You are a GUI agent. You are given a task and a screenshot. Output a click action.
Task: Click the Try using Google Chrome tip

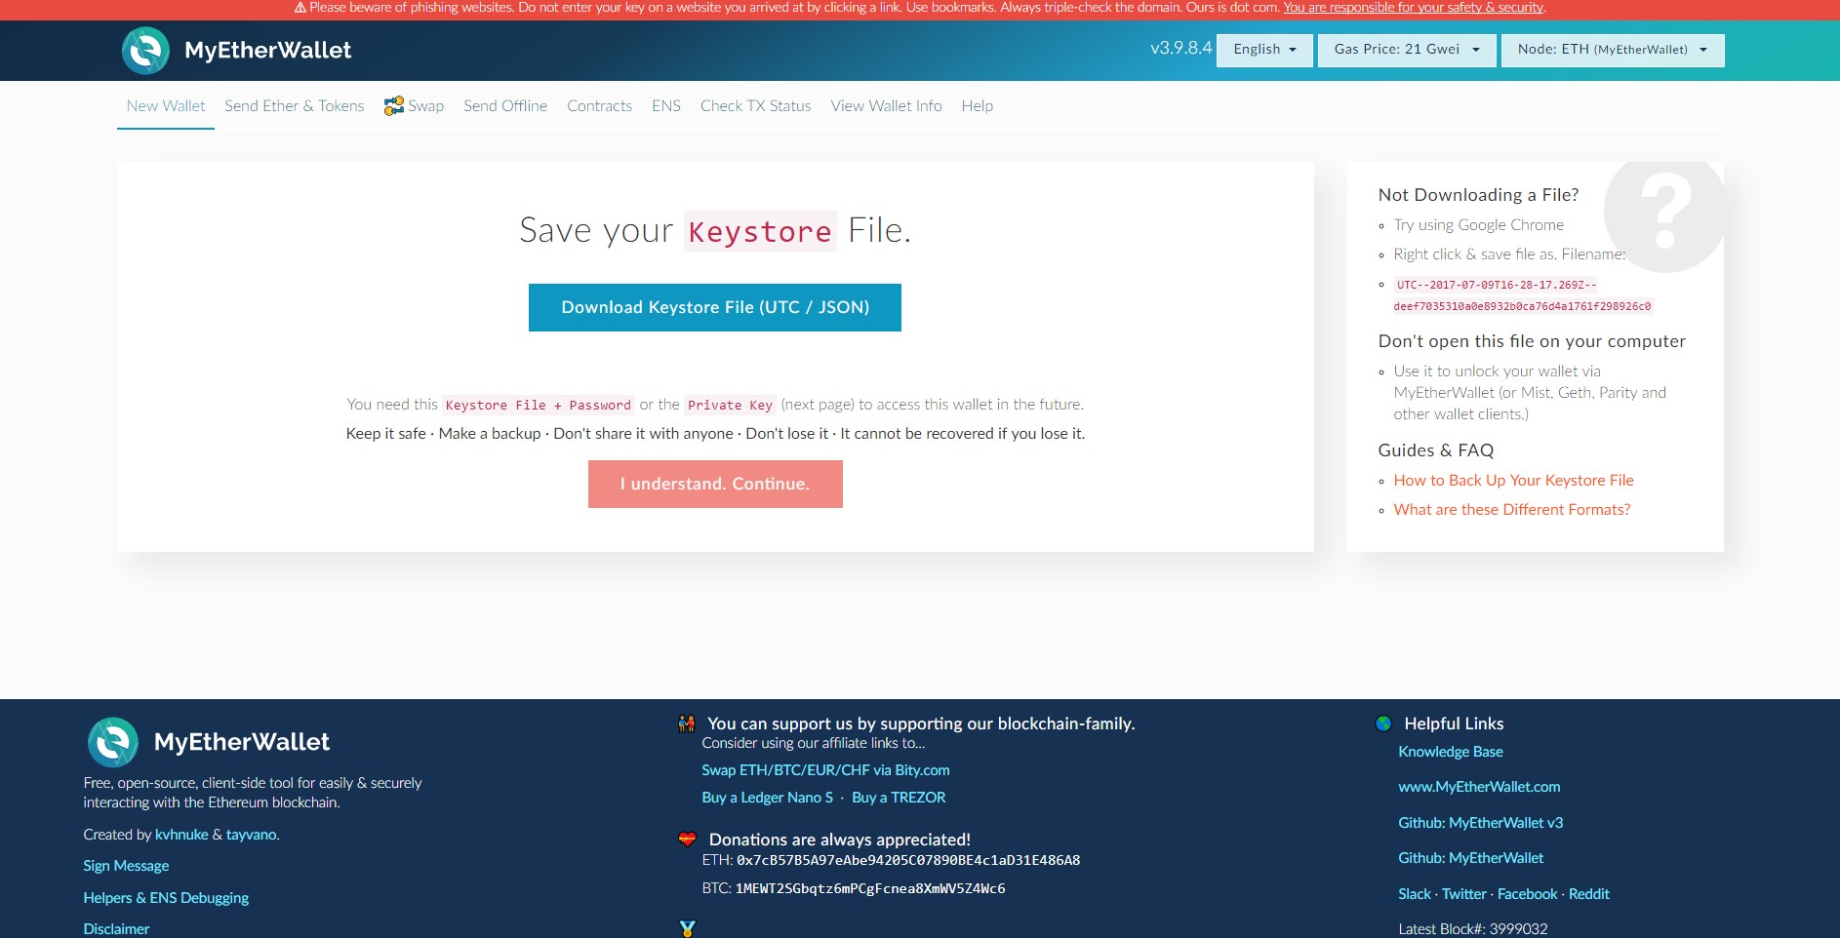click(1479, 225)
